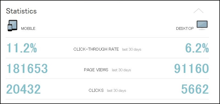
Task: Click the desktop page views value 91160
Action: tap(192, 69)
